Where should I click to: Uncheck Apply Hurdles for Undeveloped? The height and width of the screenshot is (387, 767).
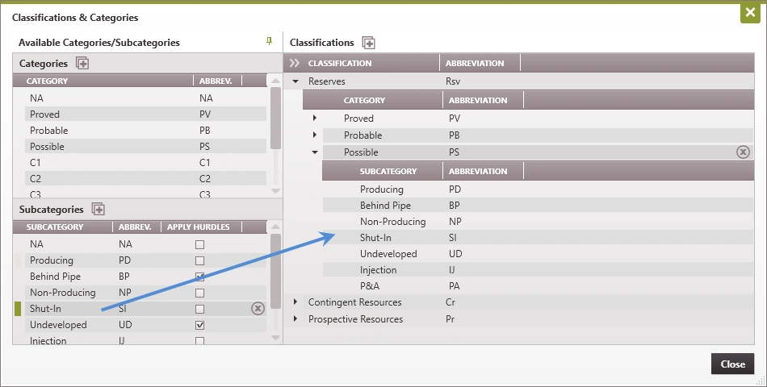pos(199,325)
